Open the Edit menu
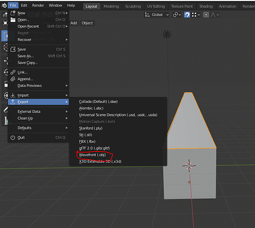The image size is (255, 228). click(24, 5)
